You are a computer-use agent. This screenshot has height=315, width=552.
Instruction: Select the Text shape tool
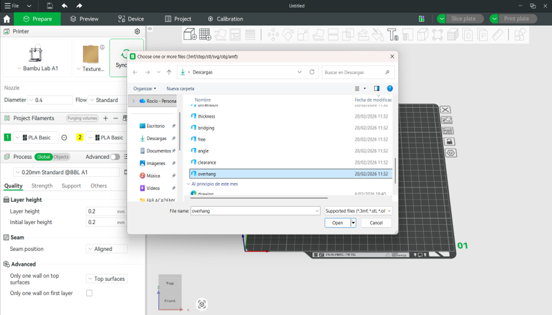pos(393,34)
